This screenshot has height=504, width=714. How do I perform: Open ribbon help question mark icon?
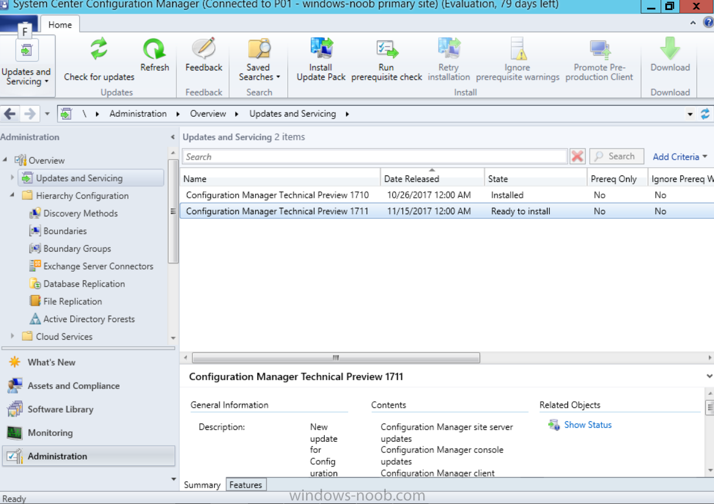(x=709, y=23)
